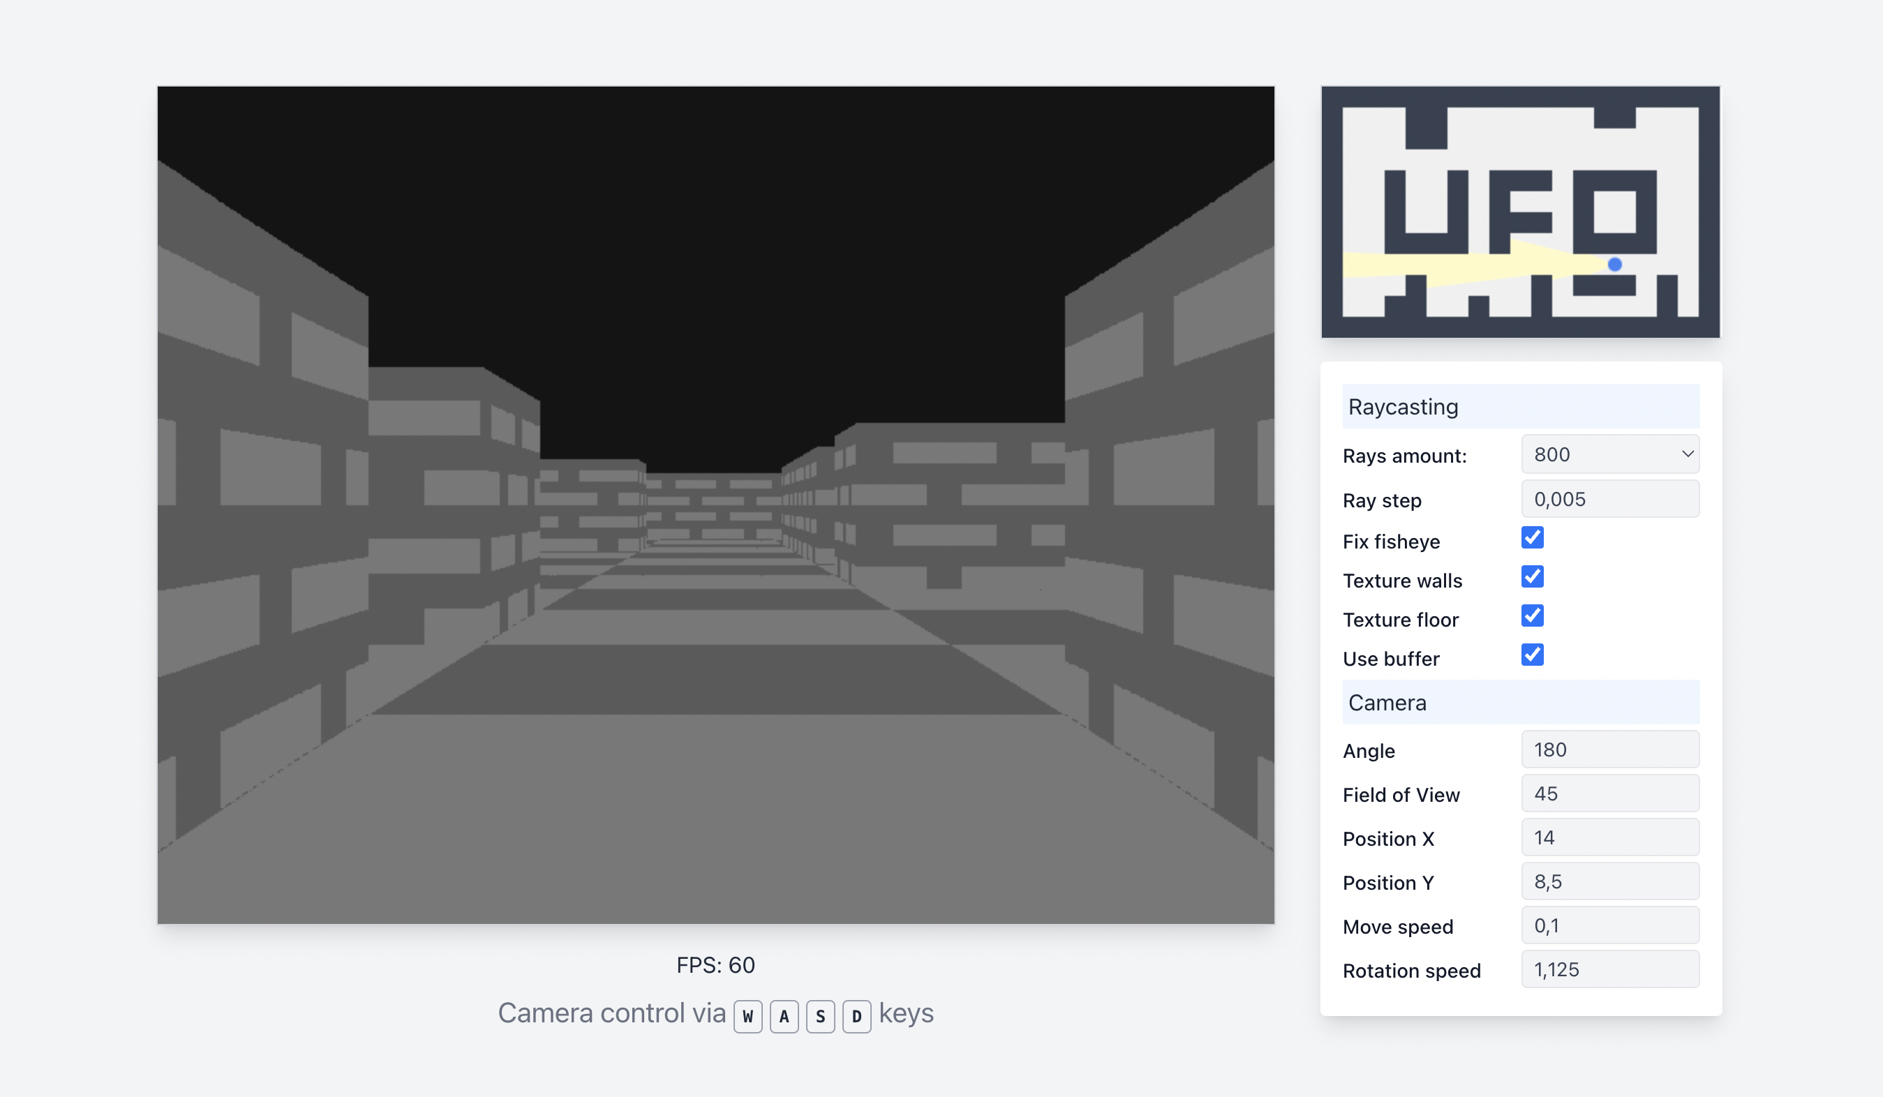This screenshot has height=1097, width=1883.
Task: Click the UFO minimap thumbnail
Action: pos(1521,212)
